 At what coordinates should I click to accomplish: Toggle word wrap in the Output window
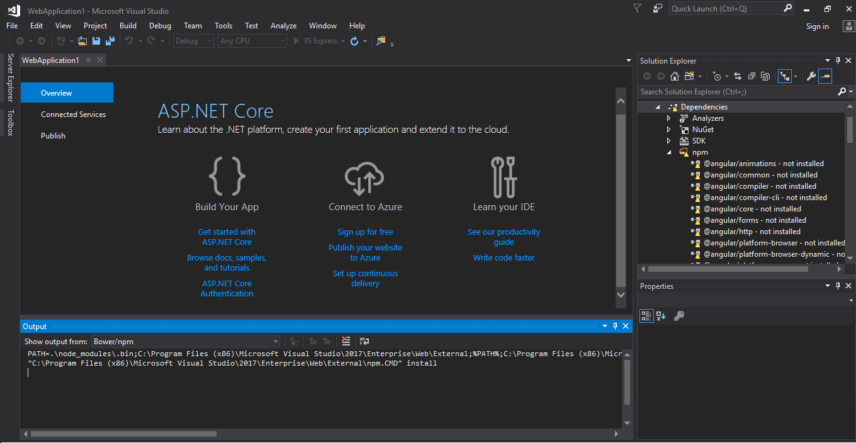[x=364, y=341]
